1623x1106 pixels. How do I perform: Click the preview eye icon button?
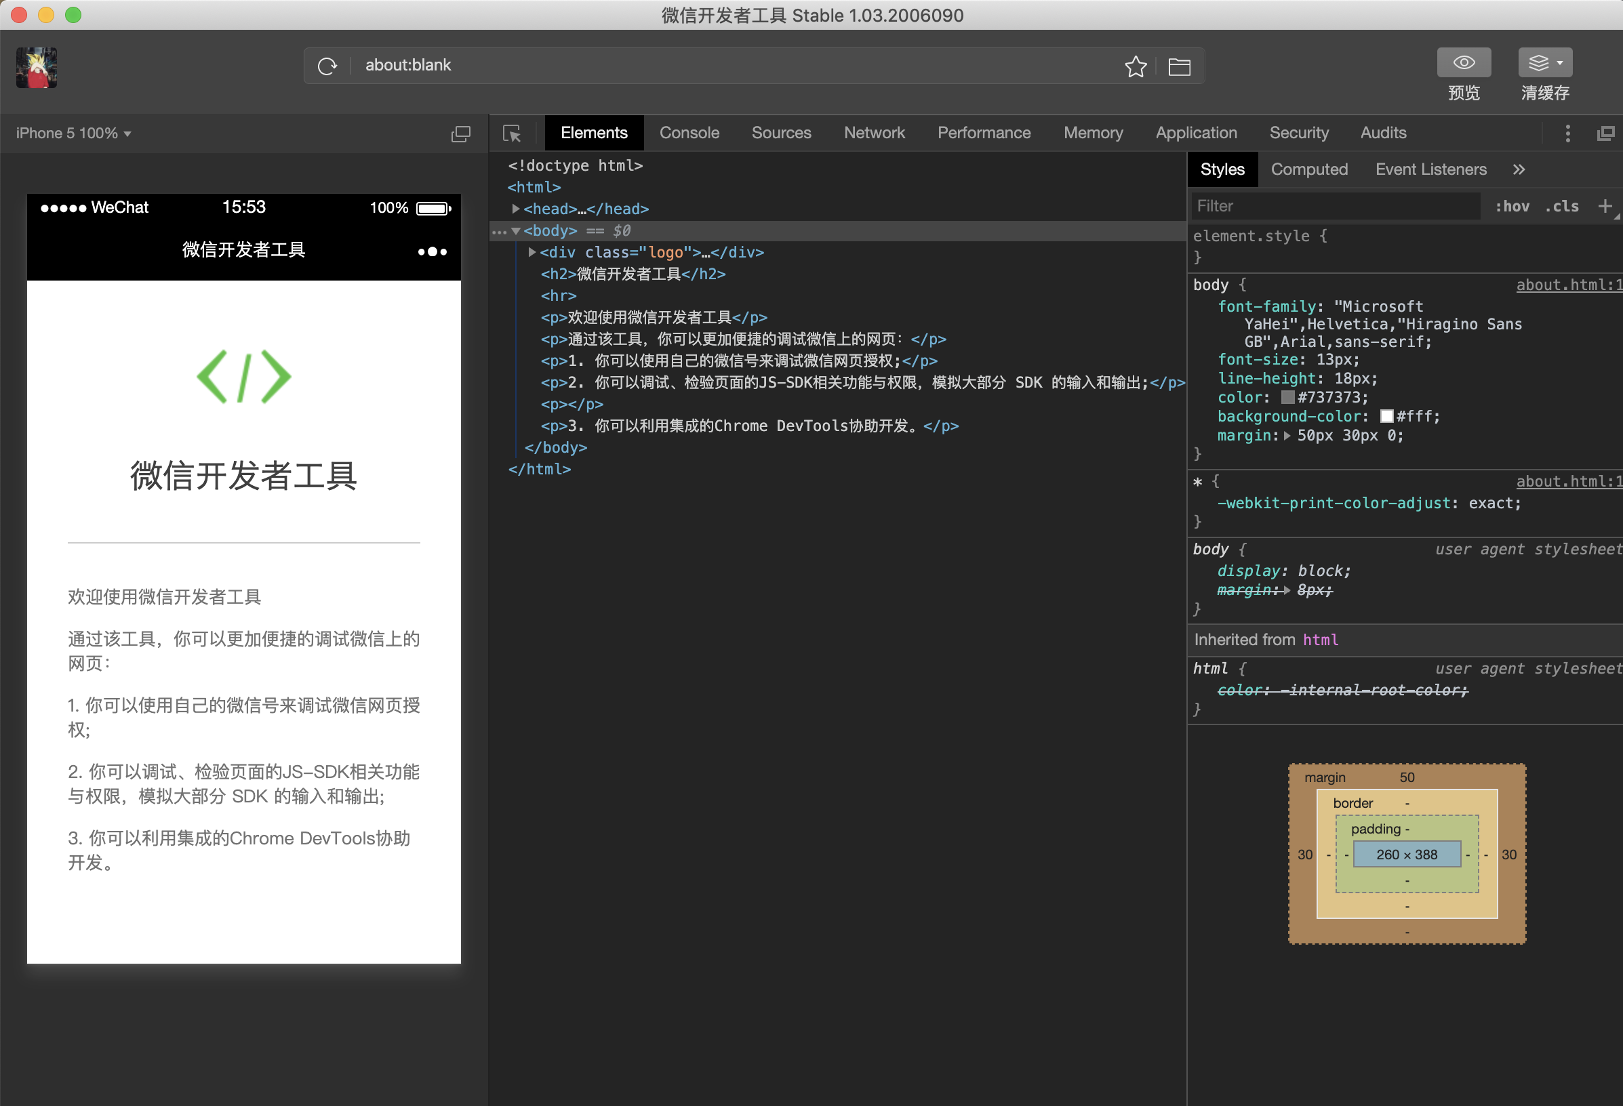click(x=1464, y=62)
